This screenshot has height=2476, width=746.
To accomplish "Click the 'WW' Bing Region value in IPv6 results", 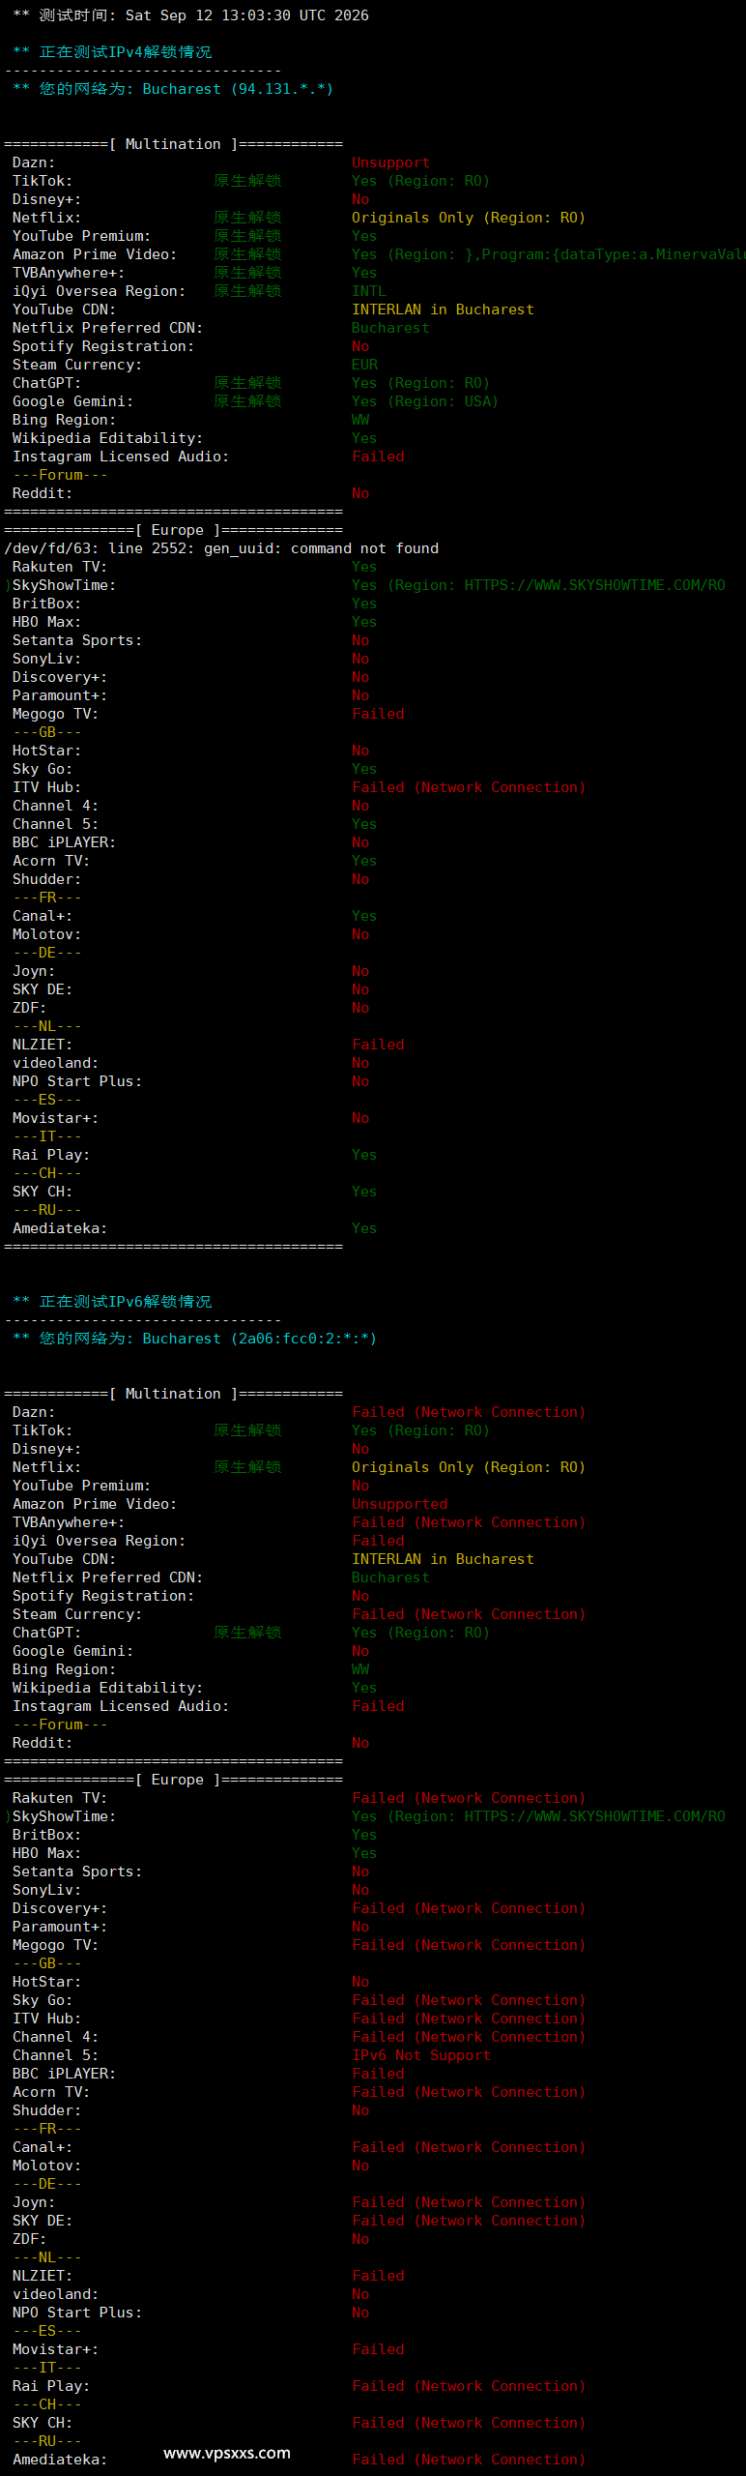I will click(x=360, y=1669).
